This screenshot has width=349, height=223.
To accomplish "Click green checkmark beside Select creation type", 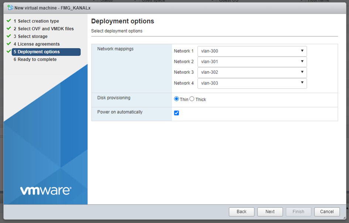I will click(9, 21).
